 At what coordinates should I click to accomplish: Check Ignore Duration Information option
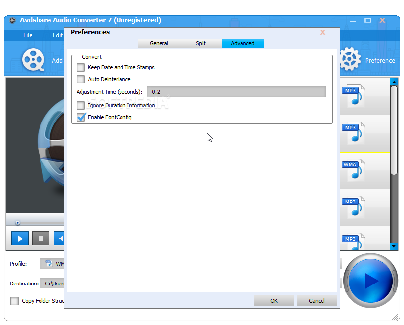pyautogui.click(x=81, y=105)
